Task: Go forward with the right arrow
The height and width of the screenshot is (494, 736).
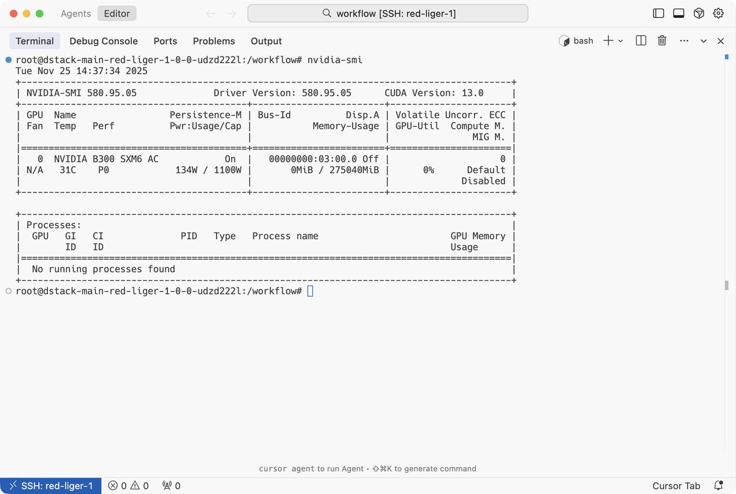Action: pos(231,13)
